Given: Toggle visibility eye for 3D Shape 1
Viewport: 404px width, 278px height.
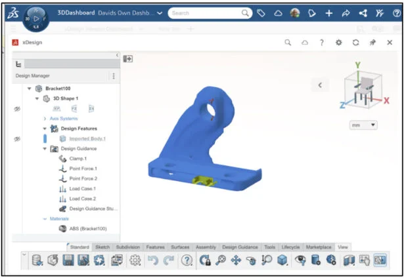Looking at the screenshot, I should pyautogui.click(x=17, y=109).
